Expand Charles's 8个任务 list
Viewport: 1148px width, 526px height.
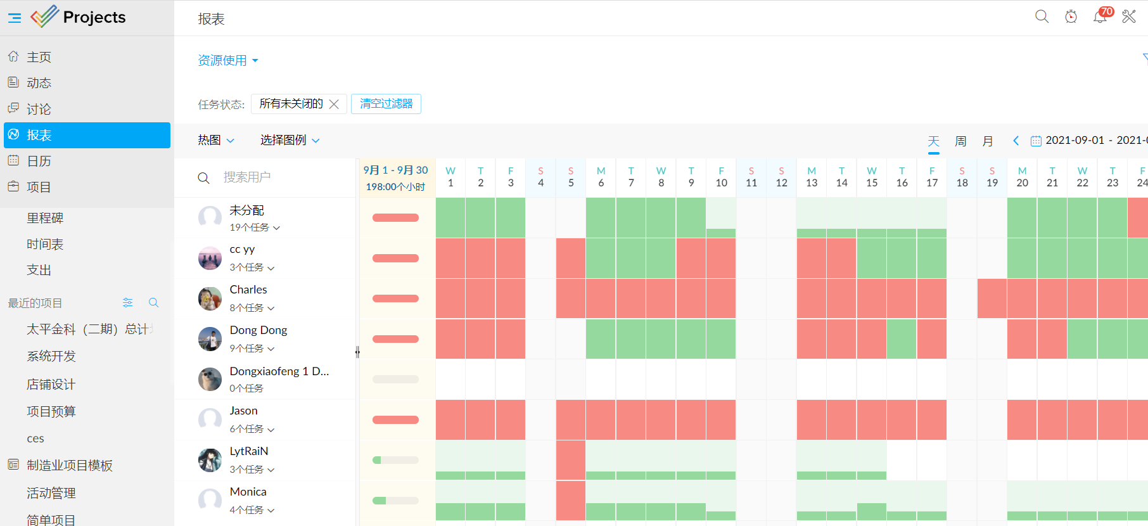pos(252,308)
